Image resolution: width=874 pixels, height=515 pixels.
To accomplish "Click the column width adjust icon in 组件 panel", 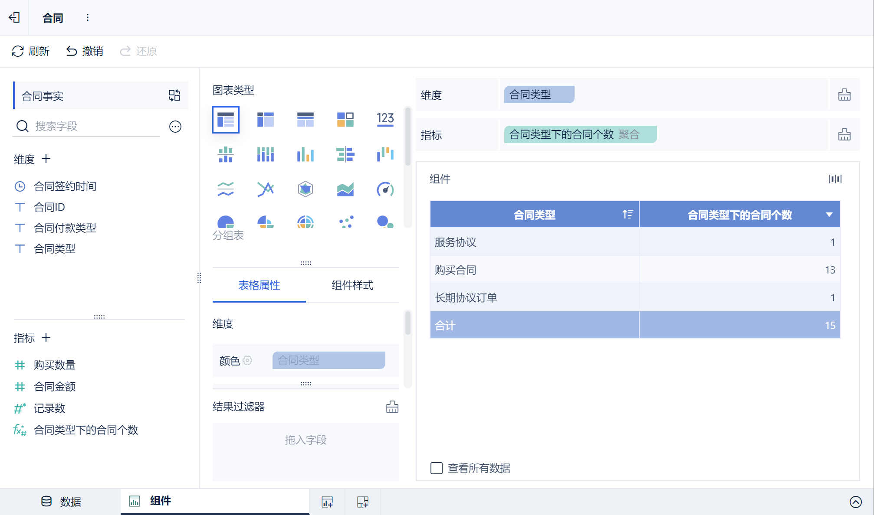I will tap(835, 179).
